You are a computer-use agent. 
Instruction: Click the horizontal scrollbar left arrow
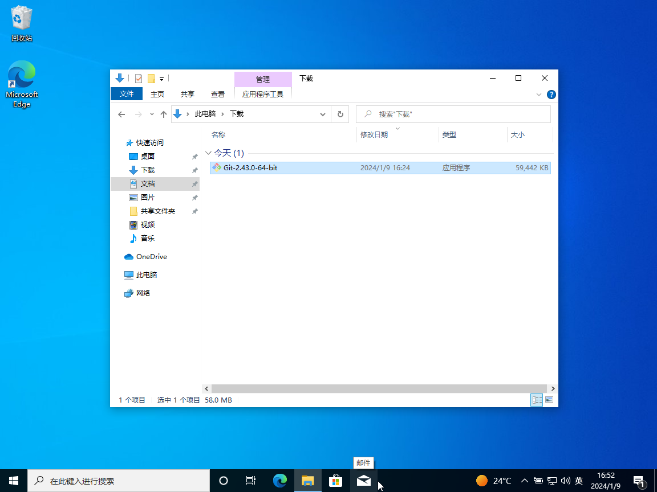[206, 389]
